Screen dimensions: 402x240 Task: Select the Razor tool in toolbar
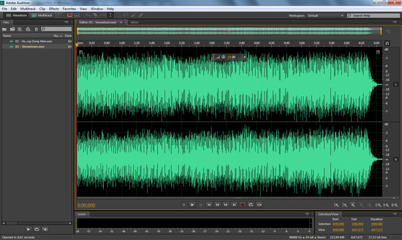tap(95, 15)
